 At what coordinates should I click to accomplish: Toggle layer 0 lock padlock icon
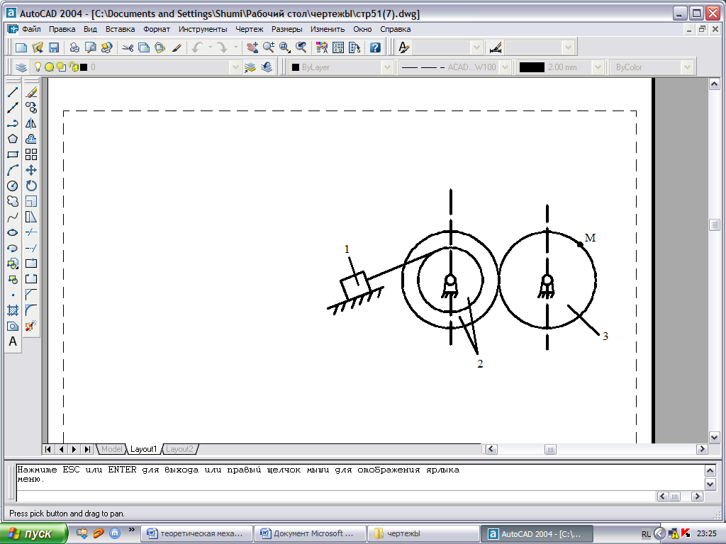pos(73,67)
